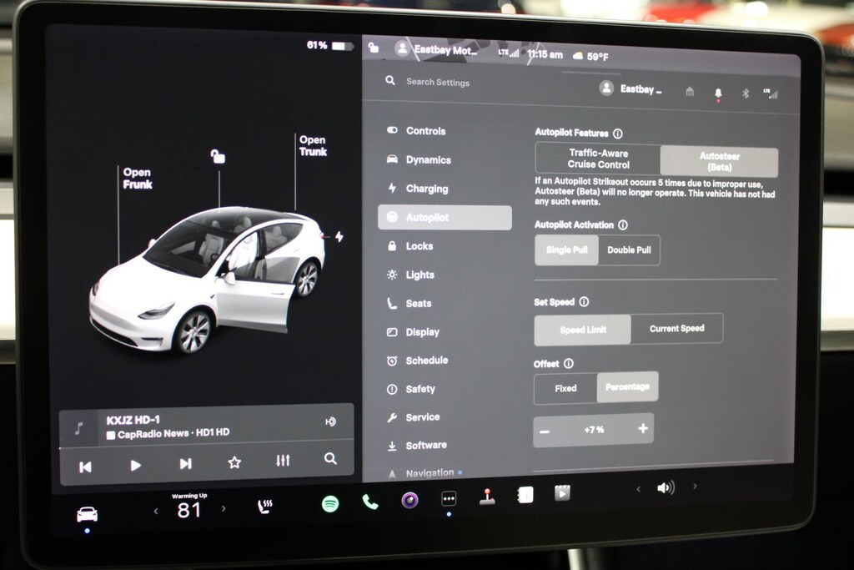Open the audio equalizer settings icon
854x570 pixels.
pos(283,461)
